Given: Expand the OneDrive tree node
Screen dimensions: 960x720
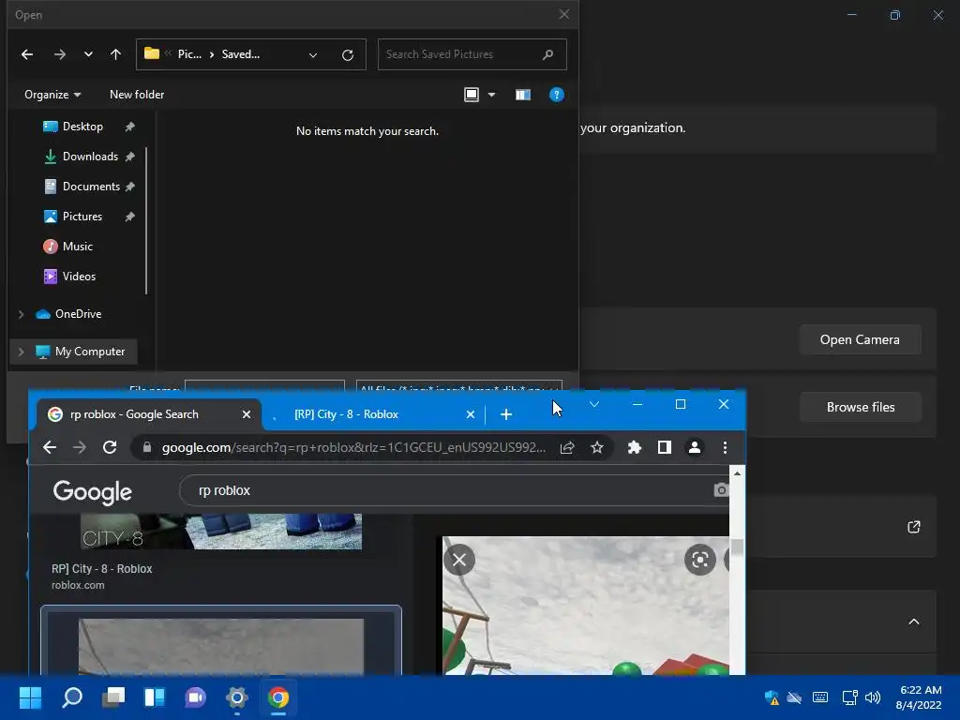Looking at the screenshot, I should (x=22, y=314).
